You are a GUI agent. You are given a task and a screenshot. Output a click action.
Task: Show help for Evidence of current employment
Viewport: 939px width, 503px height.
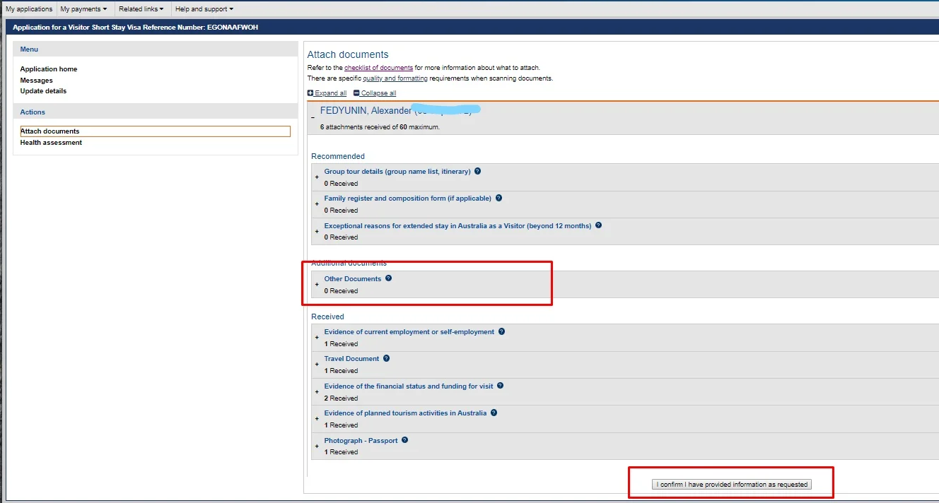point(501,331)
